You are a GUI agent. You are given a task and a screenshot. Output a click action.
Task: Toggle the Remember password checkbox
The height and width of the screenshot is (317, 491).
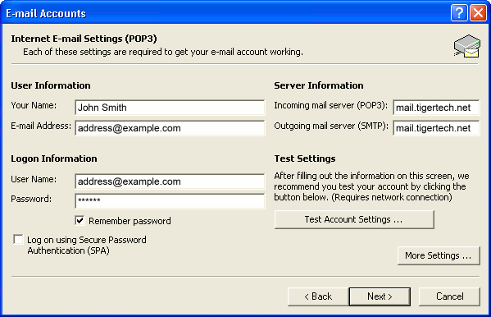[x=80, y=221]
